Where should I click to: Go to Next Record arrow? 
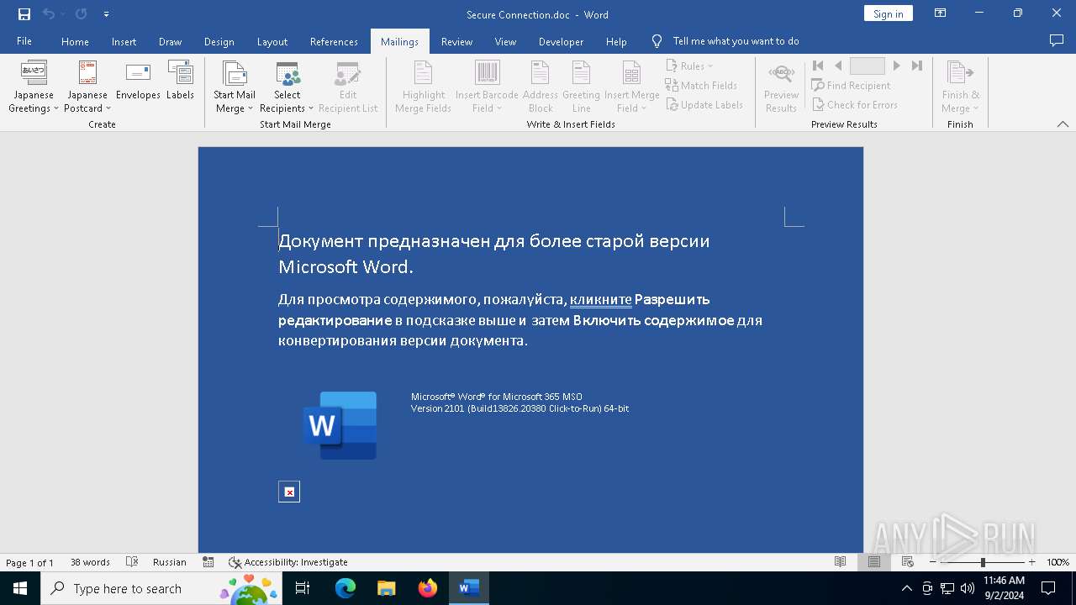pos(897,66)
